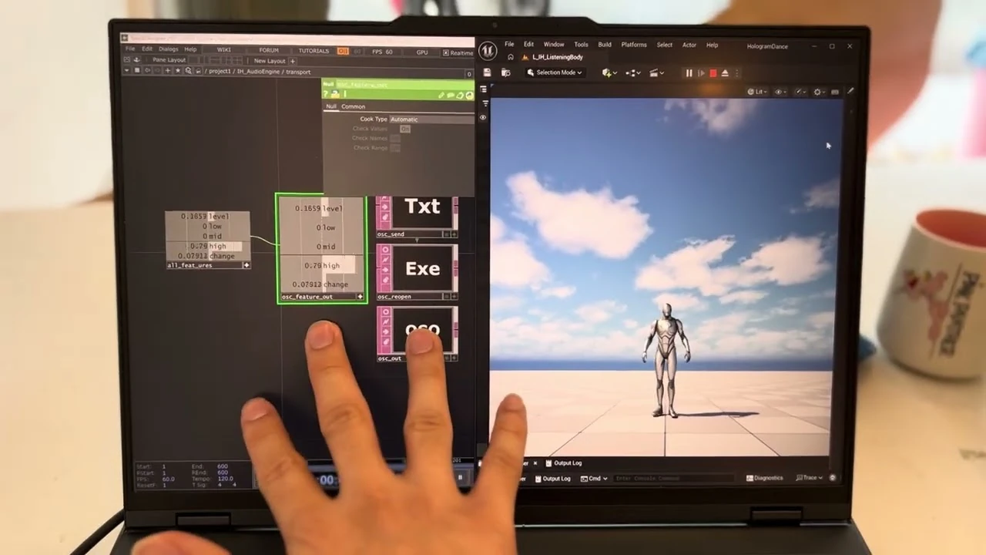
Task: Stop the Unreal play session
Action: click(713, 73)
